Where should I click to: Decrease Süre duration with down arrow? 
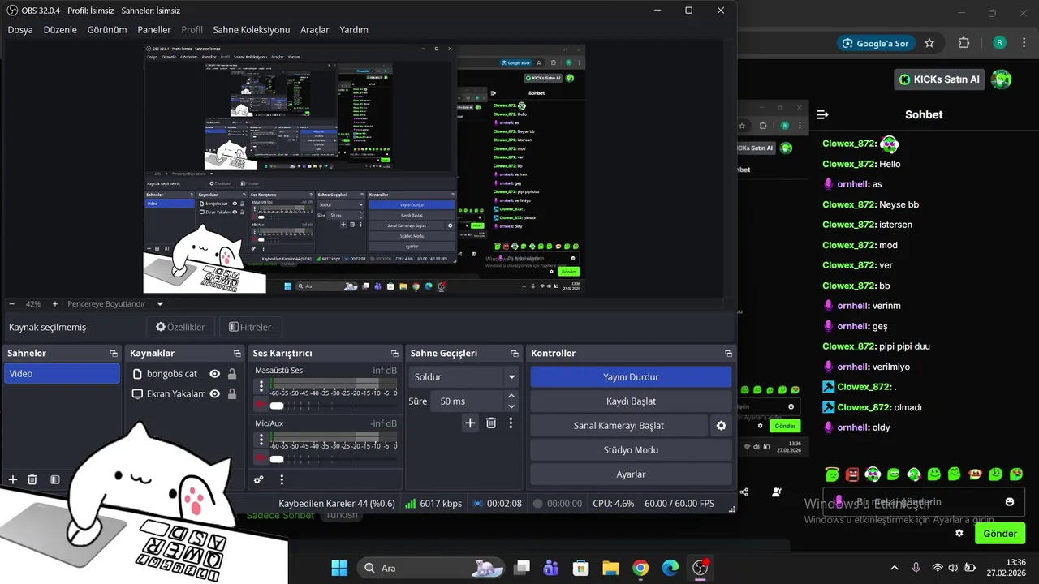(x=511, y=406)
